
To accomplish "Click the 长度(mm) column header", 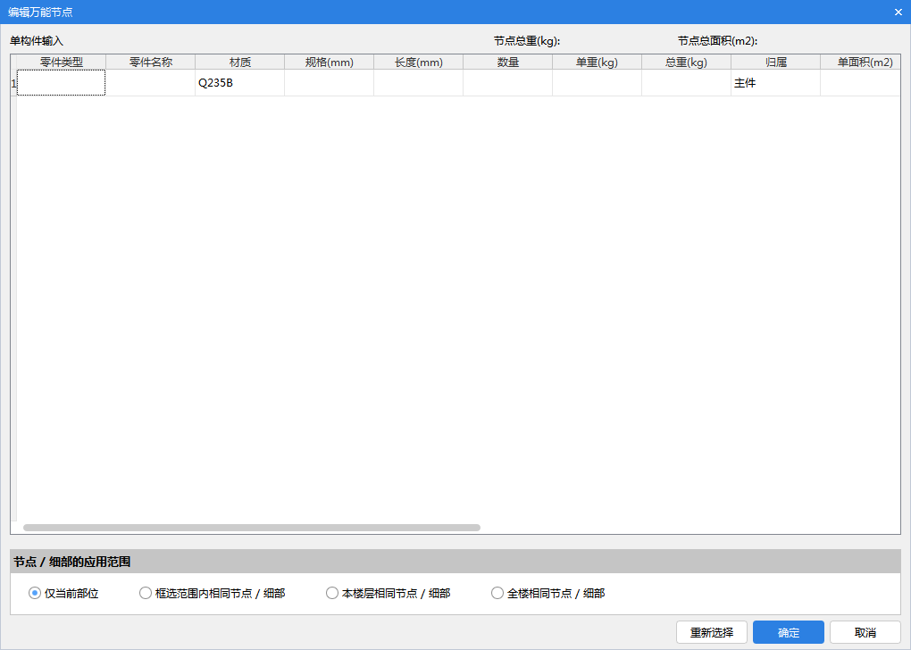I will point(419,62).
